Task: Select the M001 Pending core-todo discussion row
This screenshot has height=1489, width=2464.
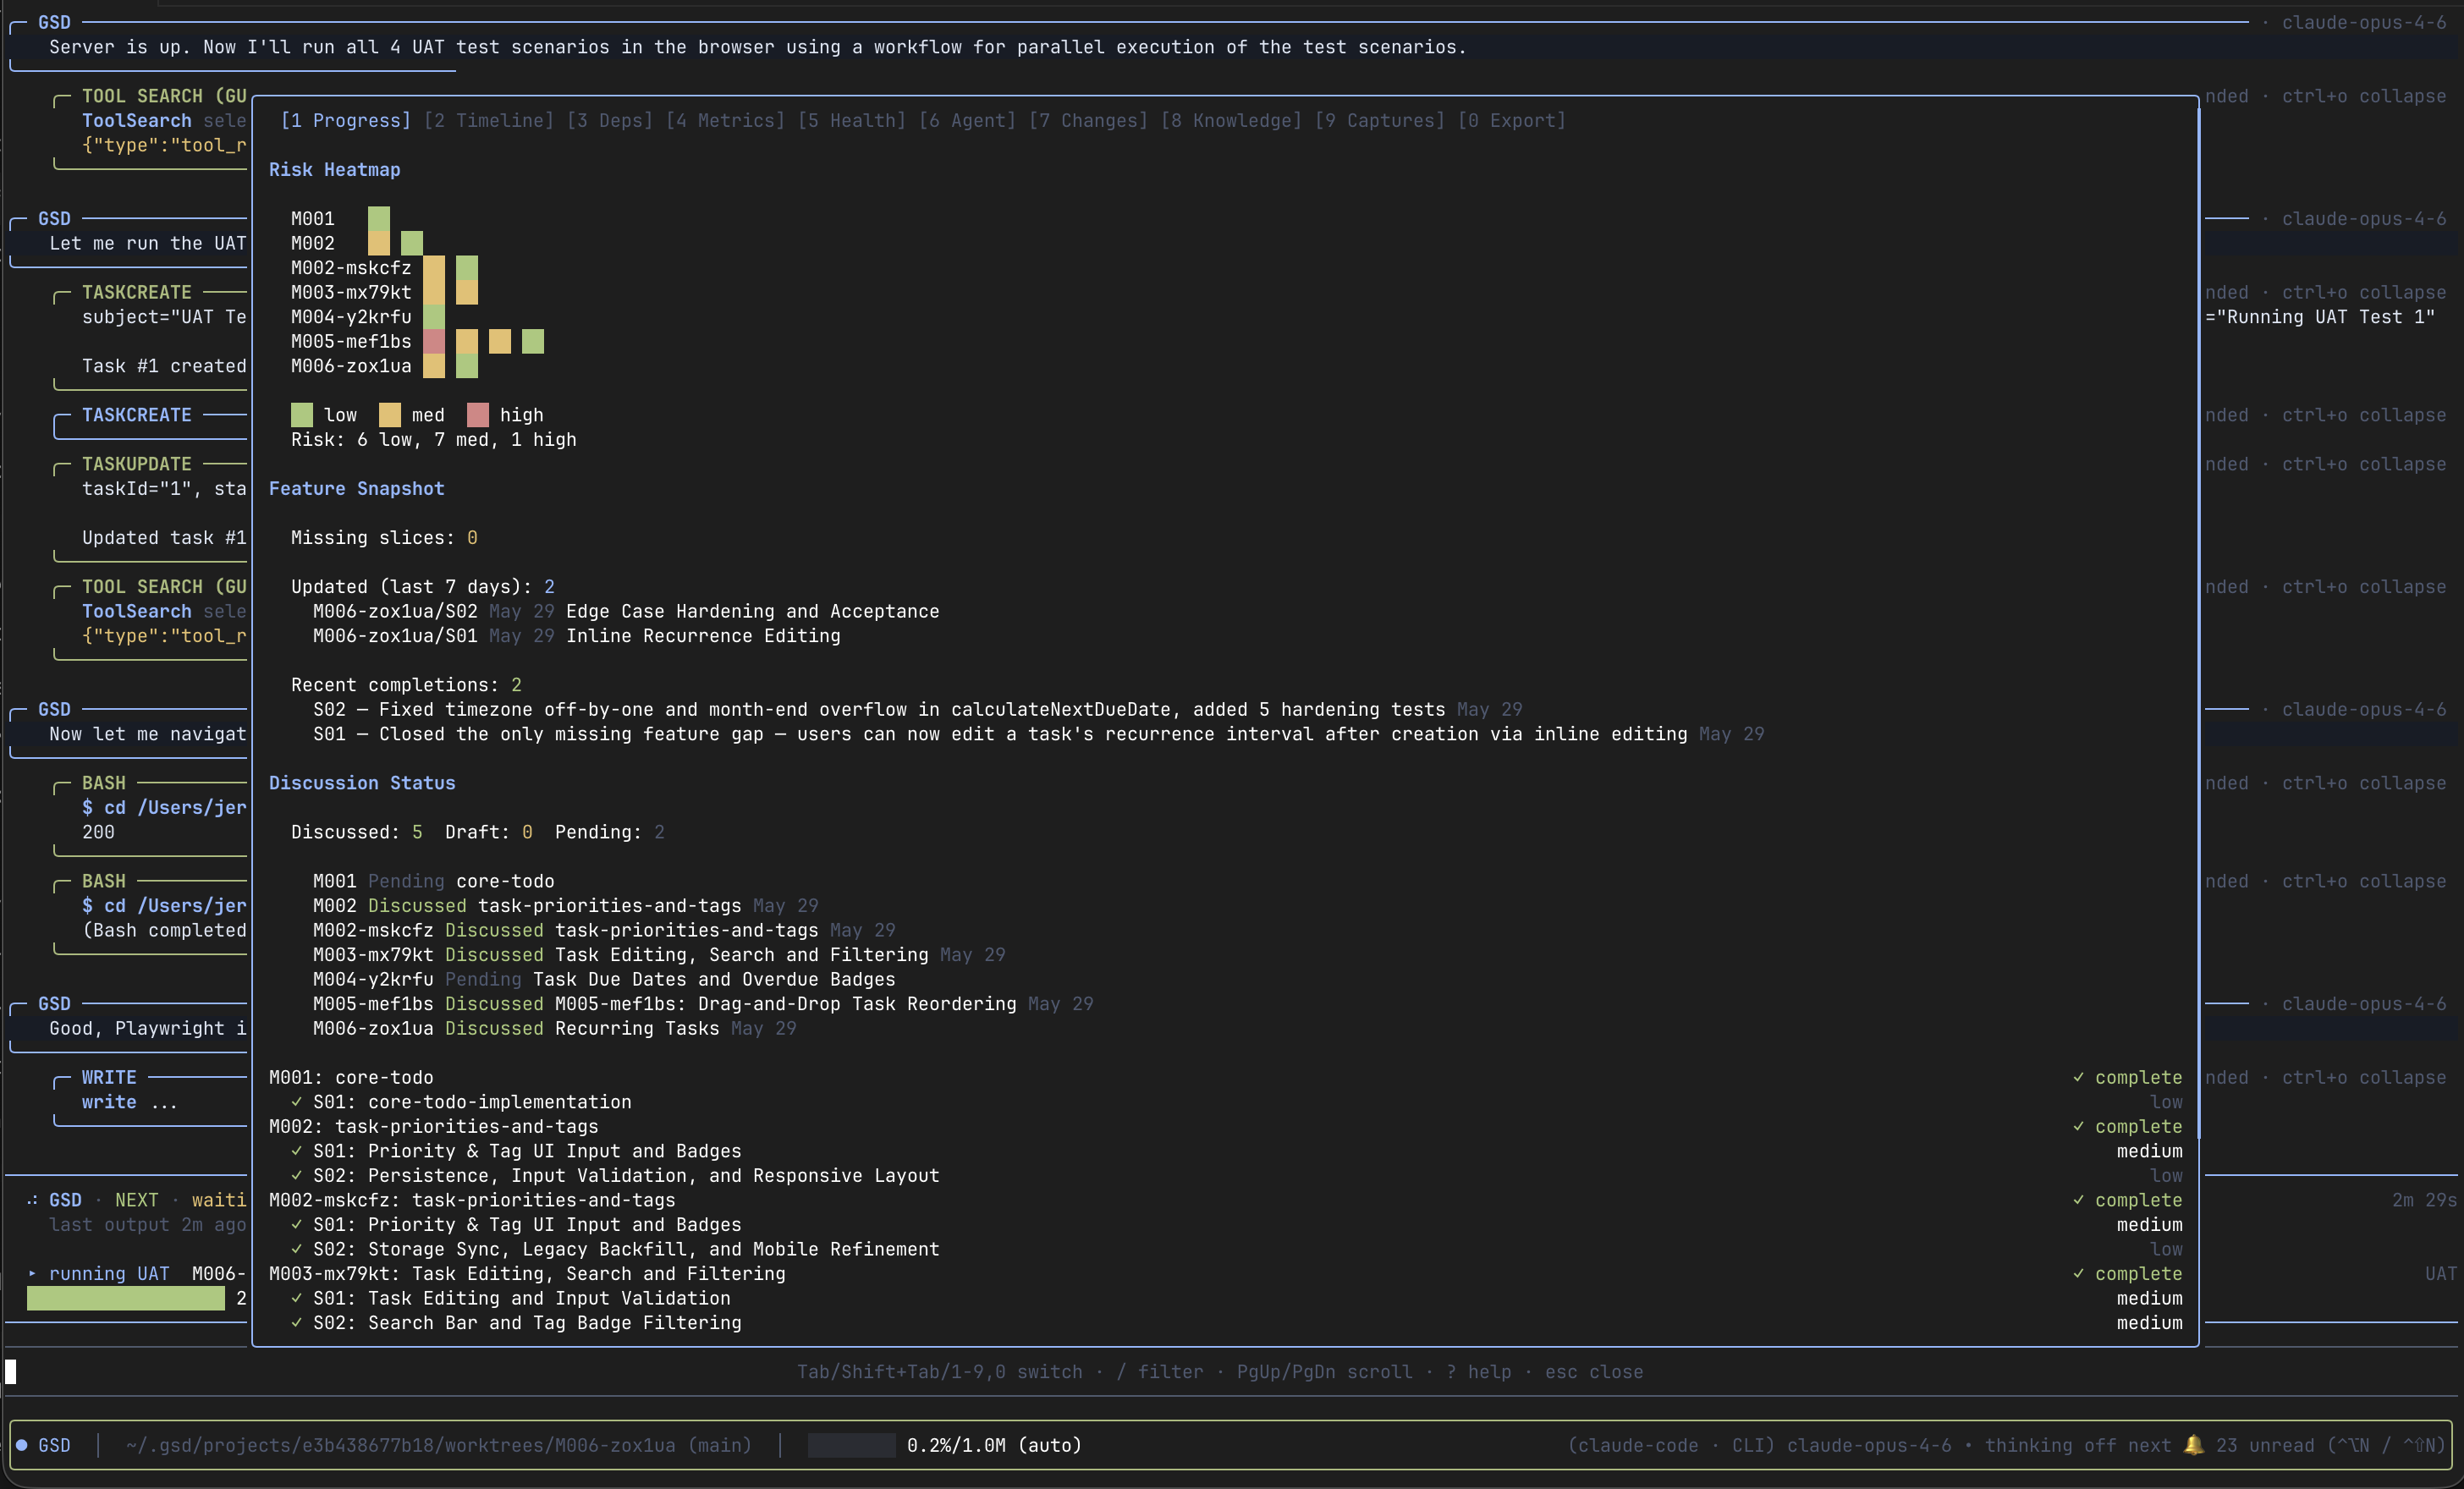Action: 433,881
